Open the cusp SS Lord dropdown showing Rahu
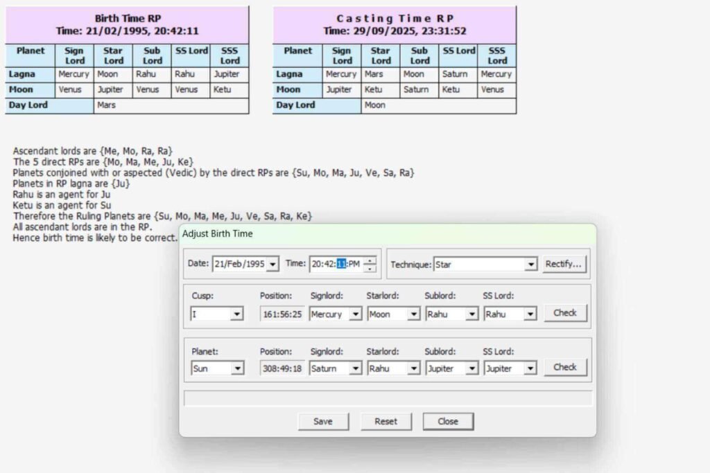This screenshot has height=473, width=710. click(x=529, y=314)
